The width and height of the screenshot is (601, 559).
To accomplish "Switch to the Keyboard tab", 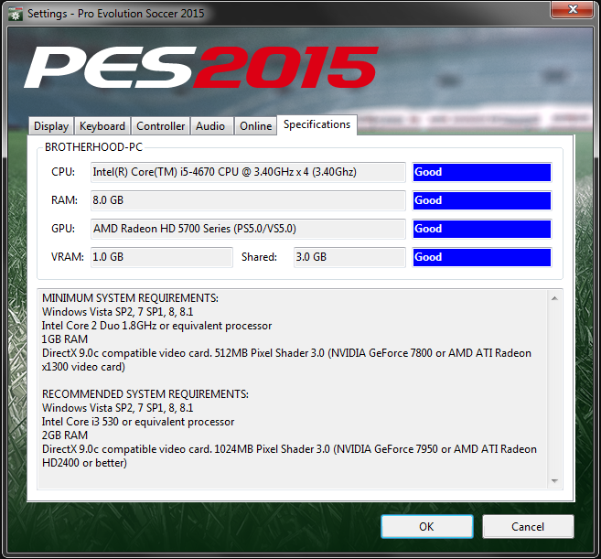I will pos(102,126).
